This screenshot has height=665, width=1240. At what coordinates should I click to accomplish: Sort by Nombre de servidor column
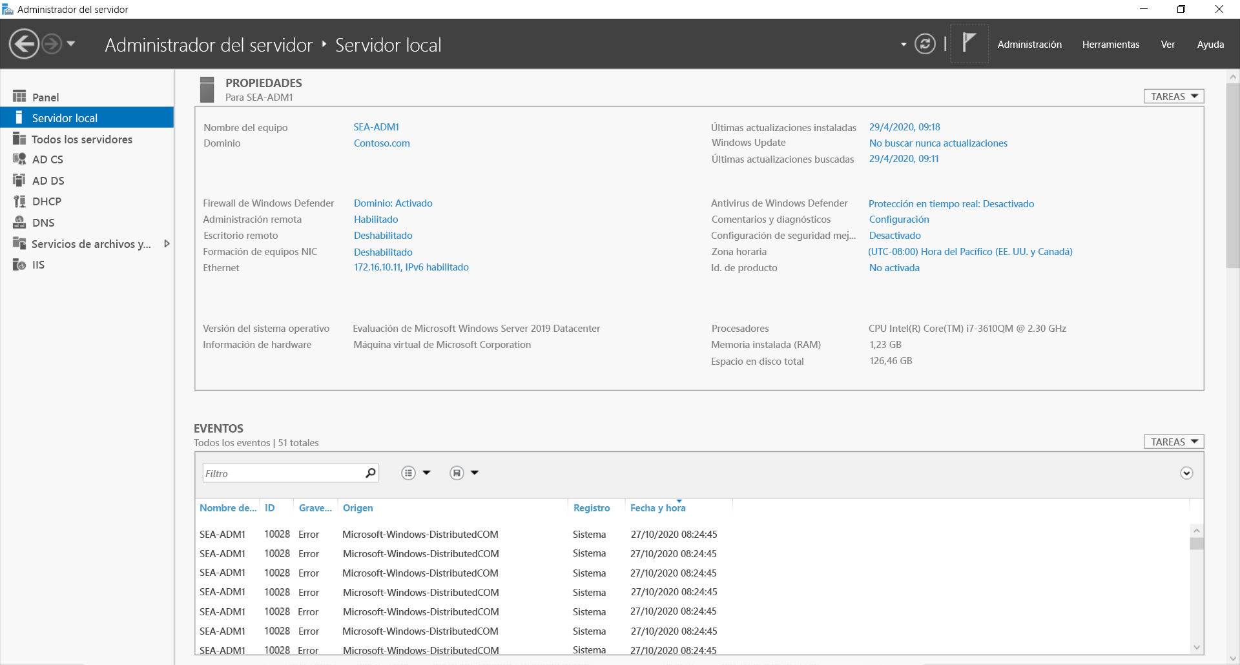coord(227,507)
